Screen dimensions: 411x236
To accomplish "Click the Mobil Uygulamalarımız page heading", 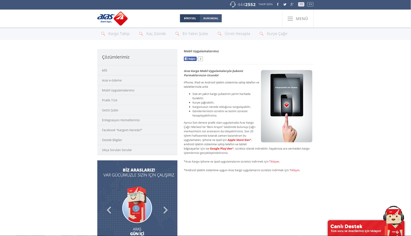I will click(x=201, y=51).
